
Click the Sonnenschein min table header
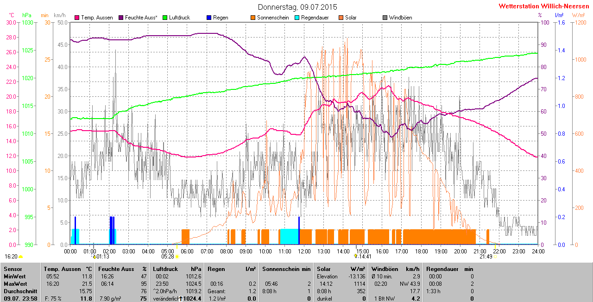coord(286,269)
